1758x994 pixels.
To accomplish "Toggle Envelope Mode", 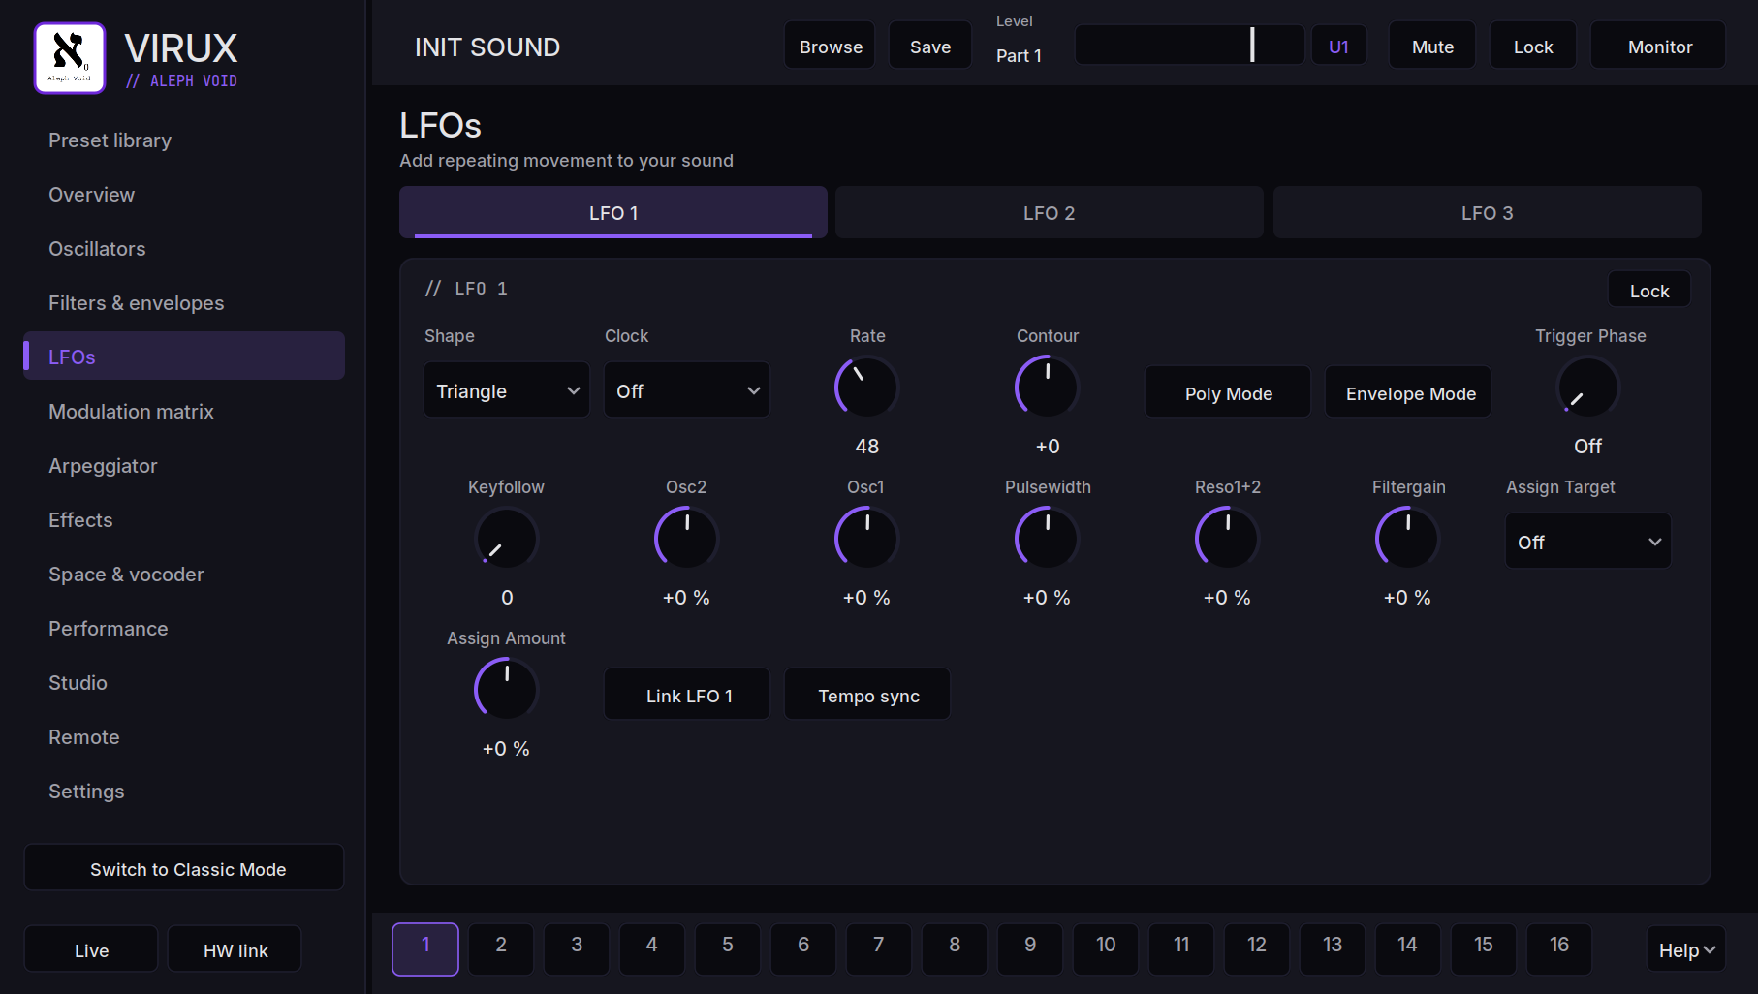I will coord(1408,392).
